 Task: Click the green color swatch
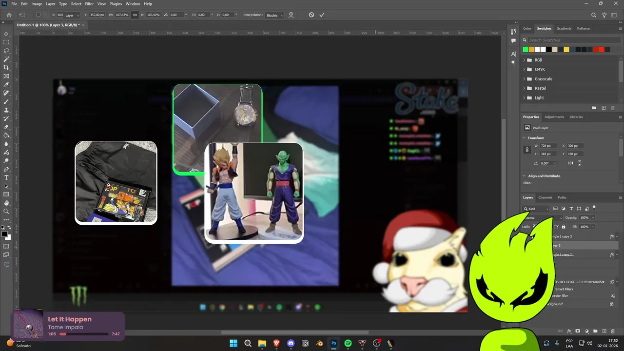[526, 49]
